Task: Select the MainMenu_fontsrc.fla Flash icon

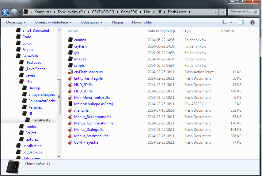Action: pyautogui.click(x=70, y=98)
